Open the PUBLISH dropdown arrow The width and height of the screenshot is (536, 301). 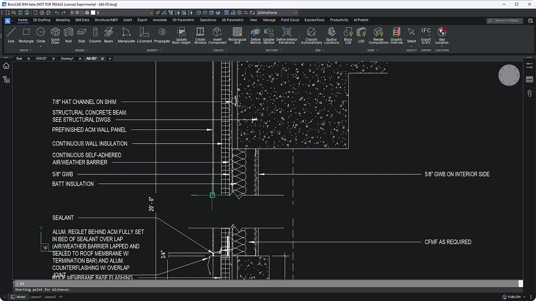pos(524,297)
